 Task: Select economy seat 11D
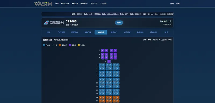click(111, 86)
